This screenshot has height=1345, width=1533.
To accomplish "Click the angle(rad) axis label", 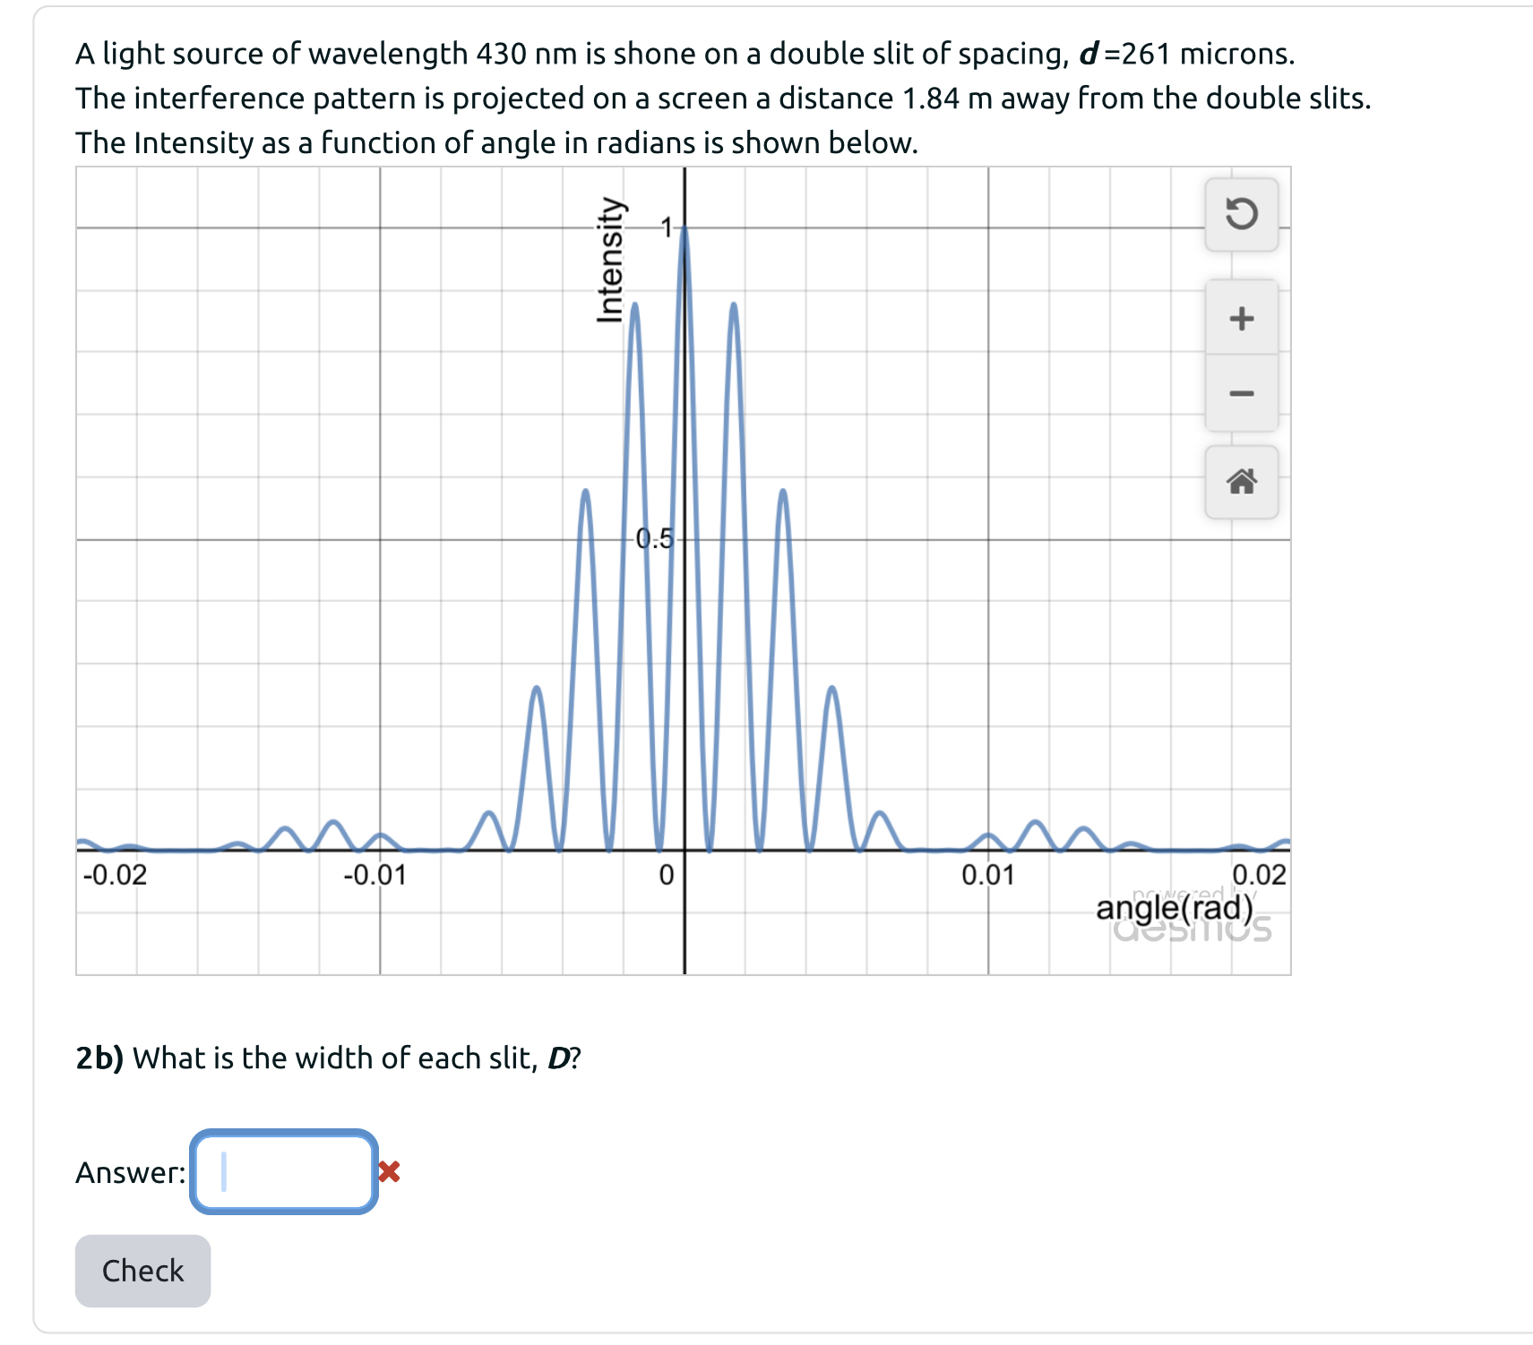I will coord(1176,907).
